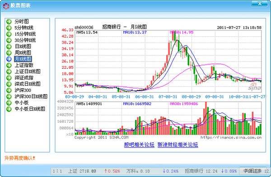Click the 招商银行 12.24 ticker entry

[x=201, y=171]
